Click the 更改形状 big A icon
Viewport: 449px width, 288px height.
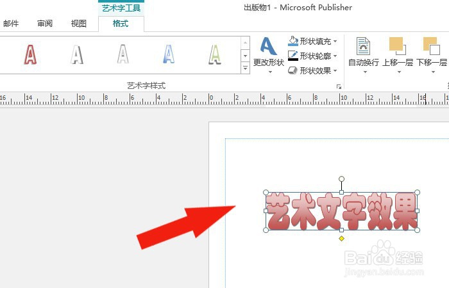pos(268,46)
